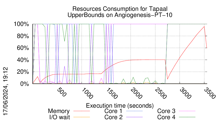The image size is (218, 122).
Task: Click the 1000 x-axis tick label
Action: click(87, 93)
